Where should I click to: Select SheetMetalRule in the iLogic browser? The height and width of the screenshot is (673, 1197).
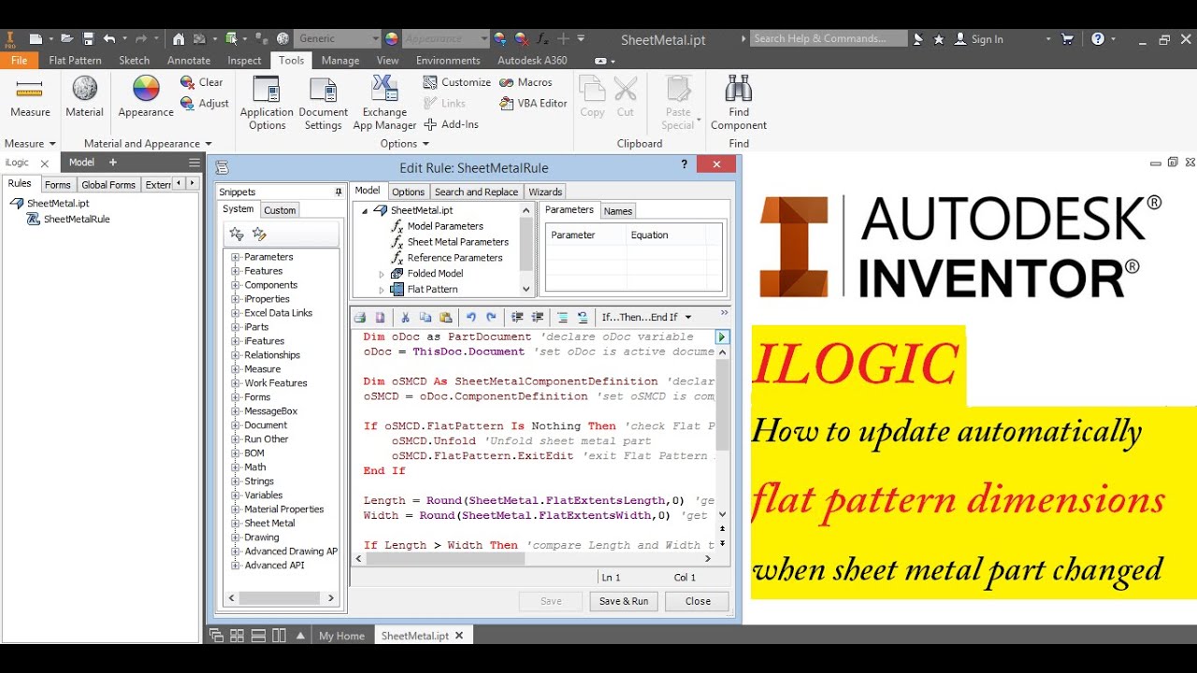pos(77,219)
